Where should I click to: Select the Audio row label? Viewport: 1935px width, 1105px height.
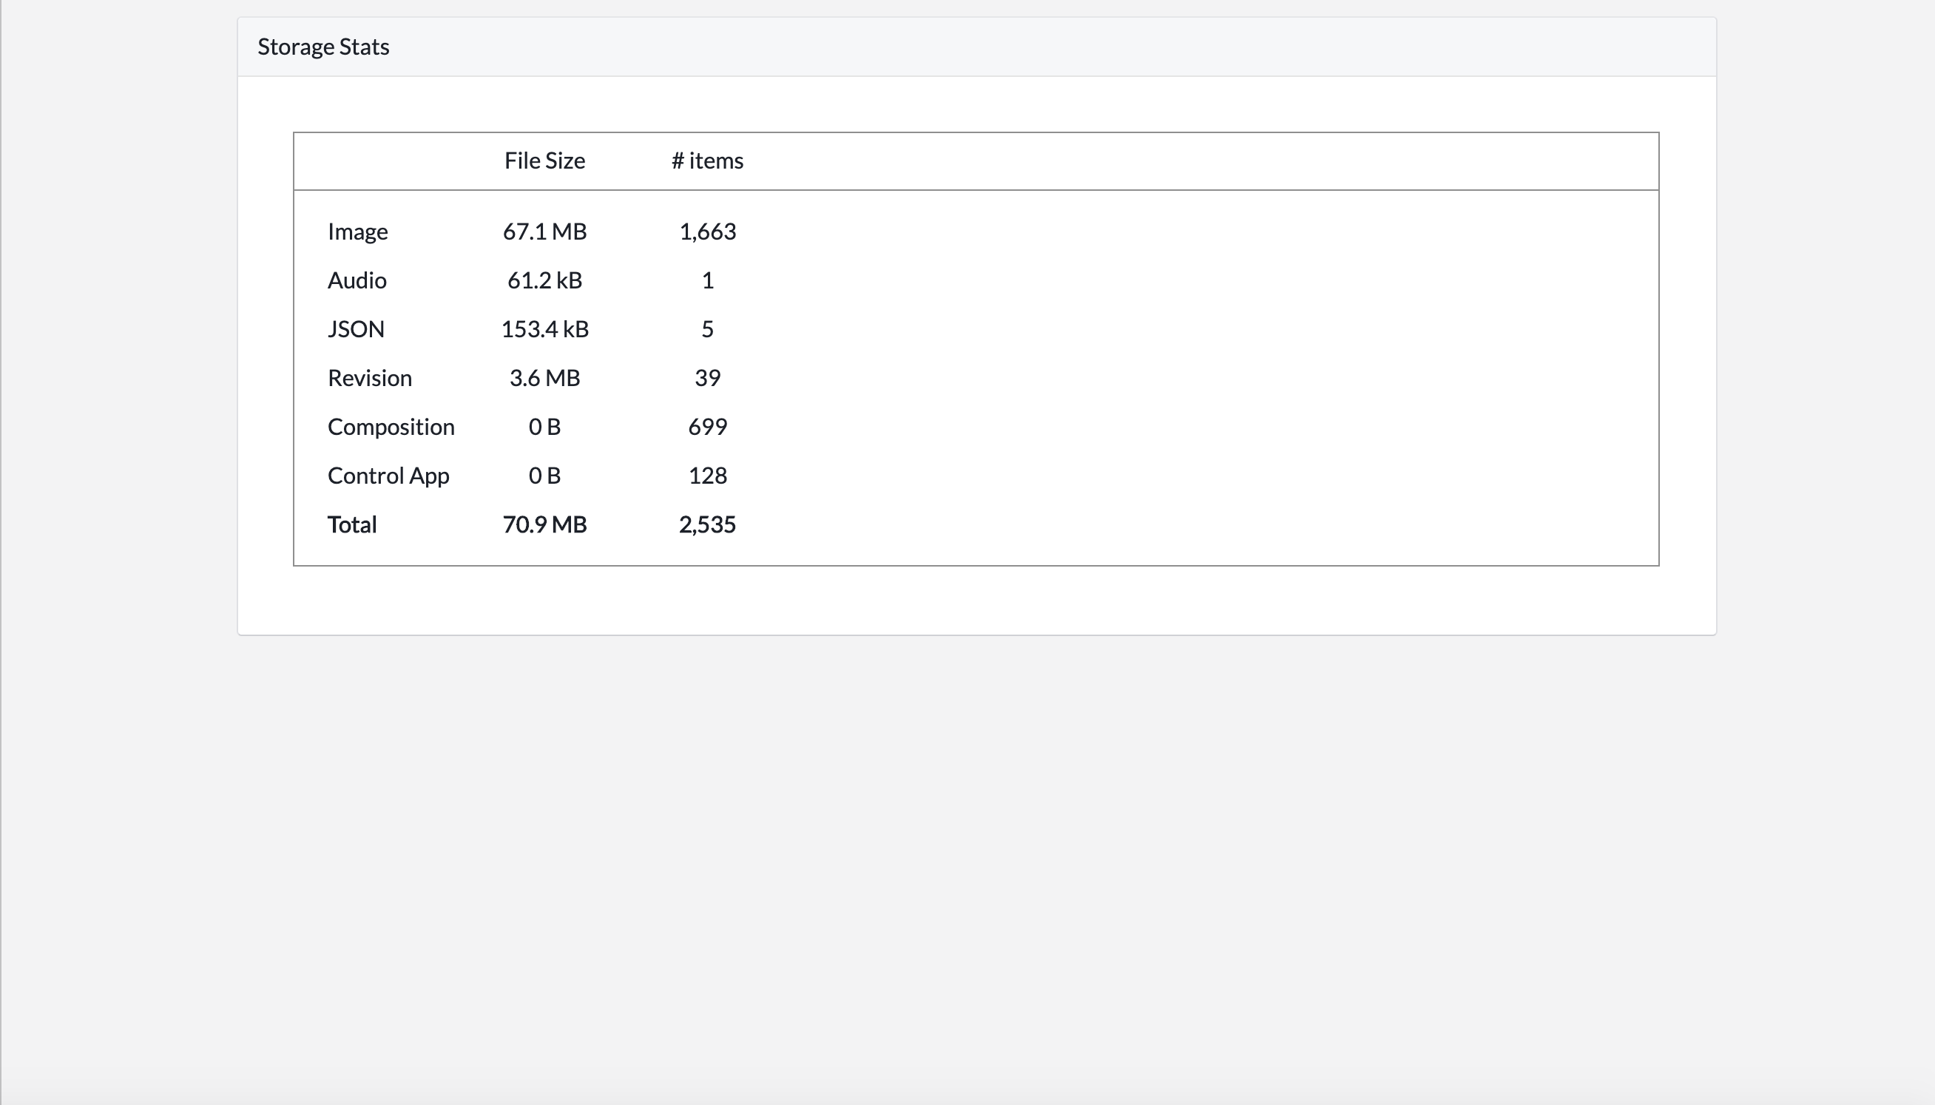click(x=357, y=280)
